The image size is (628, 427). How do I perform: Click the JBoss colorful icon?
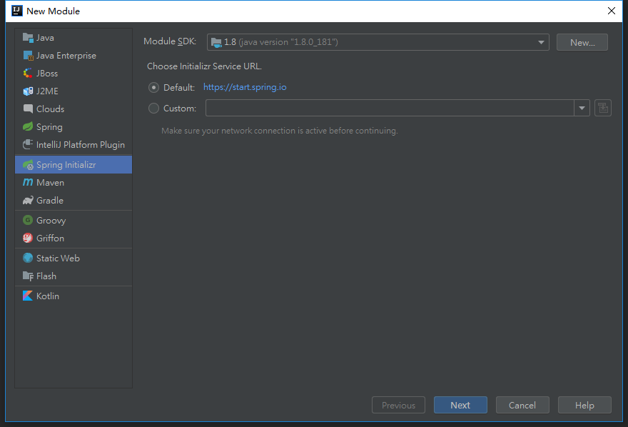tap(28, 74)
